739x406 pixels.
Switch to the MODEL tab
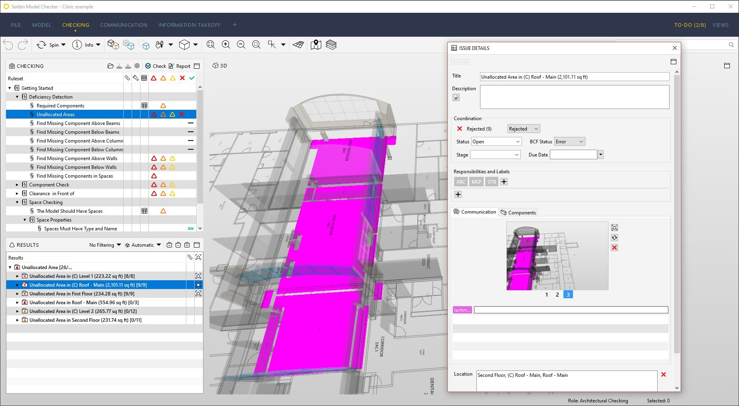click(x=41, y=25)
